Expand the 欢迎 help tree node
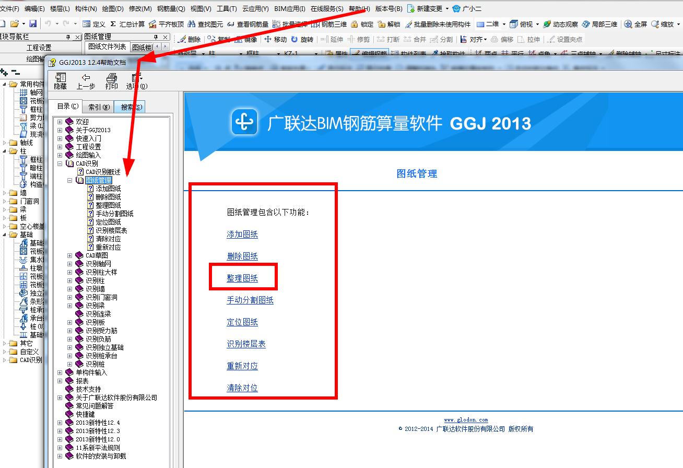Screen dimensions: 683x468 [x=60, y=122]
